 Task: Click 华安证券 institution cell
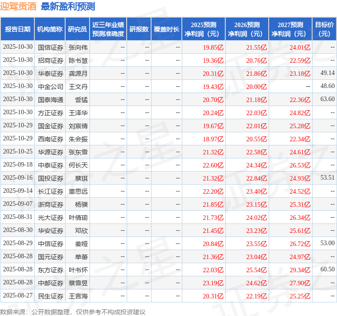[x=51, y=231]
